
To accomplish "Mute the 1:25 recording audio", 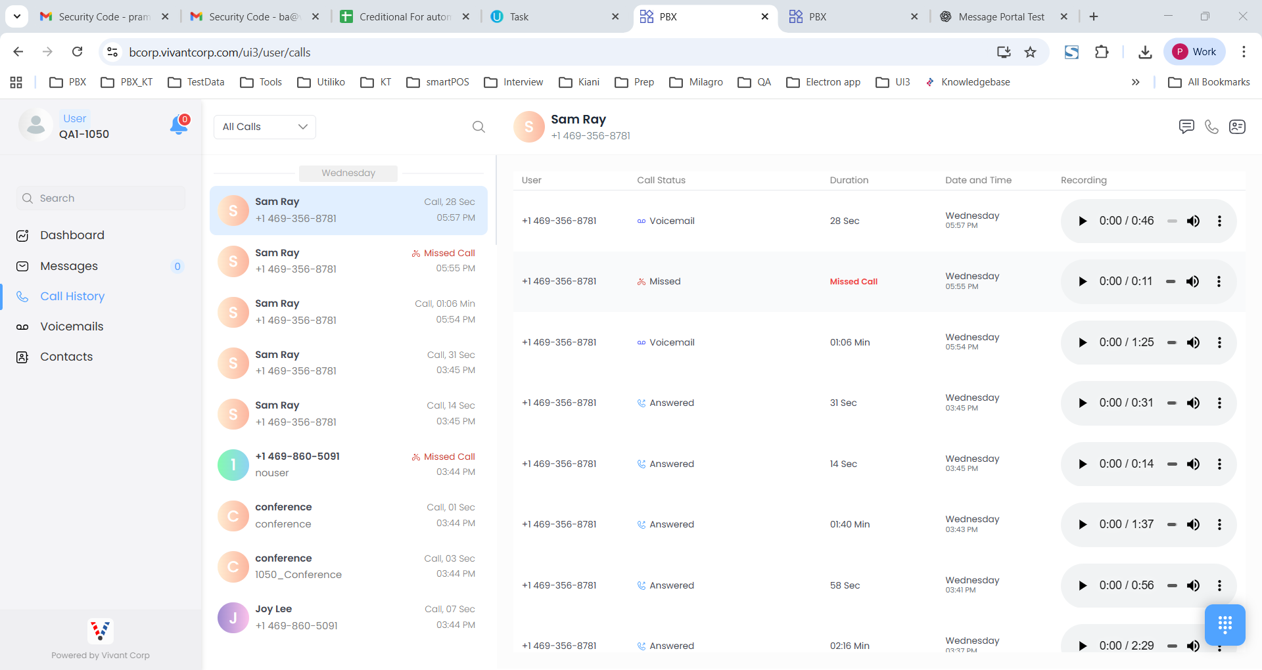I will point(1193,343).
